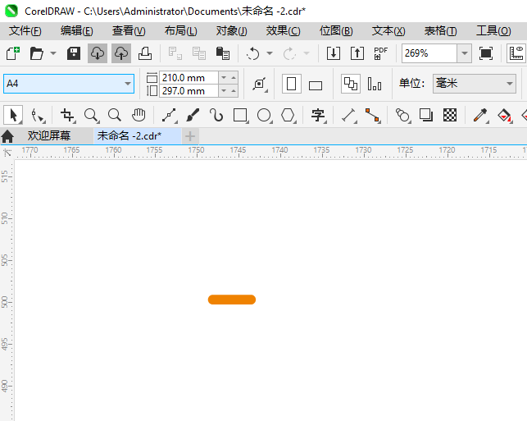Screen dimensions: 527x421
Task: Click the New document icon
Action: [x=13, y=53]
